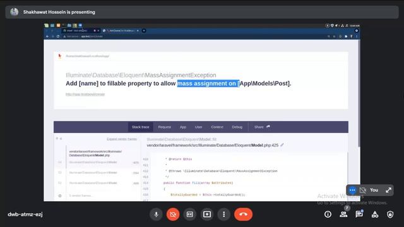This screenshot has width=404, height=227.
Task: Click the 'public function fill' code line
Action: coord(198,183)
